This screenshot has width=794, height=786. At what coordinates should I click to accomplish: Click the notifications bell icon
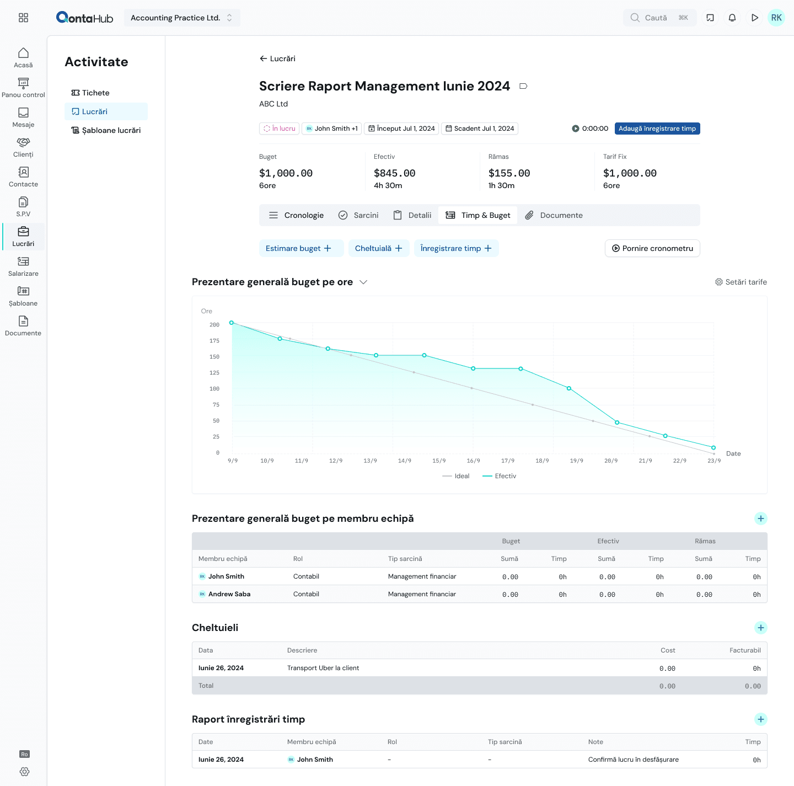tap(732, 18)
